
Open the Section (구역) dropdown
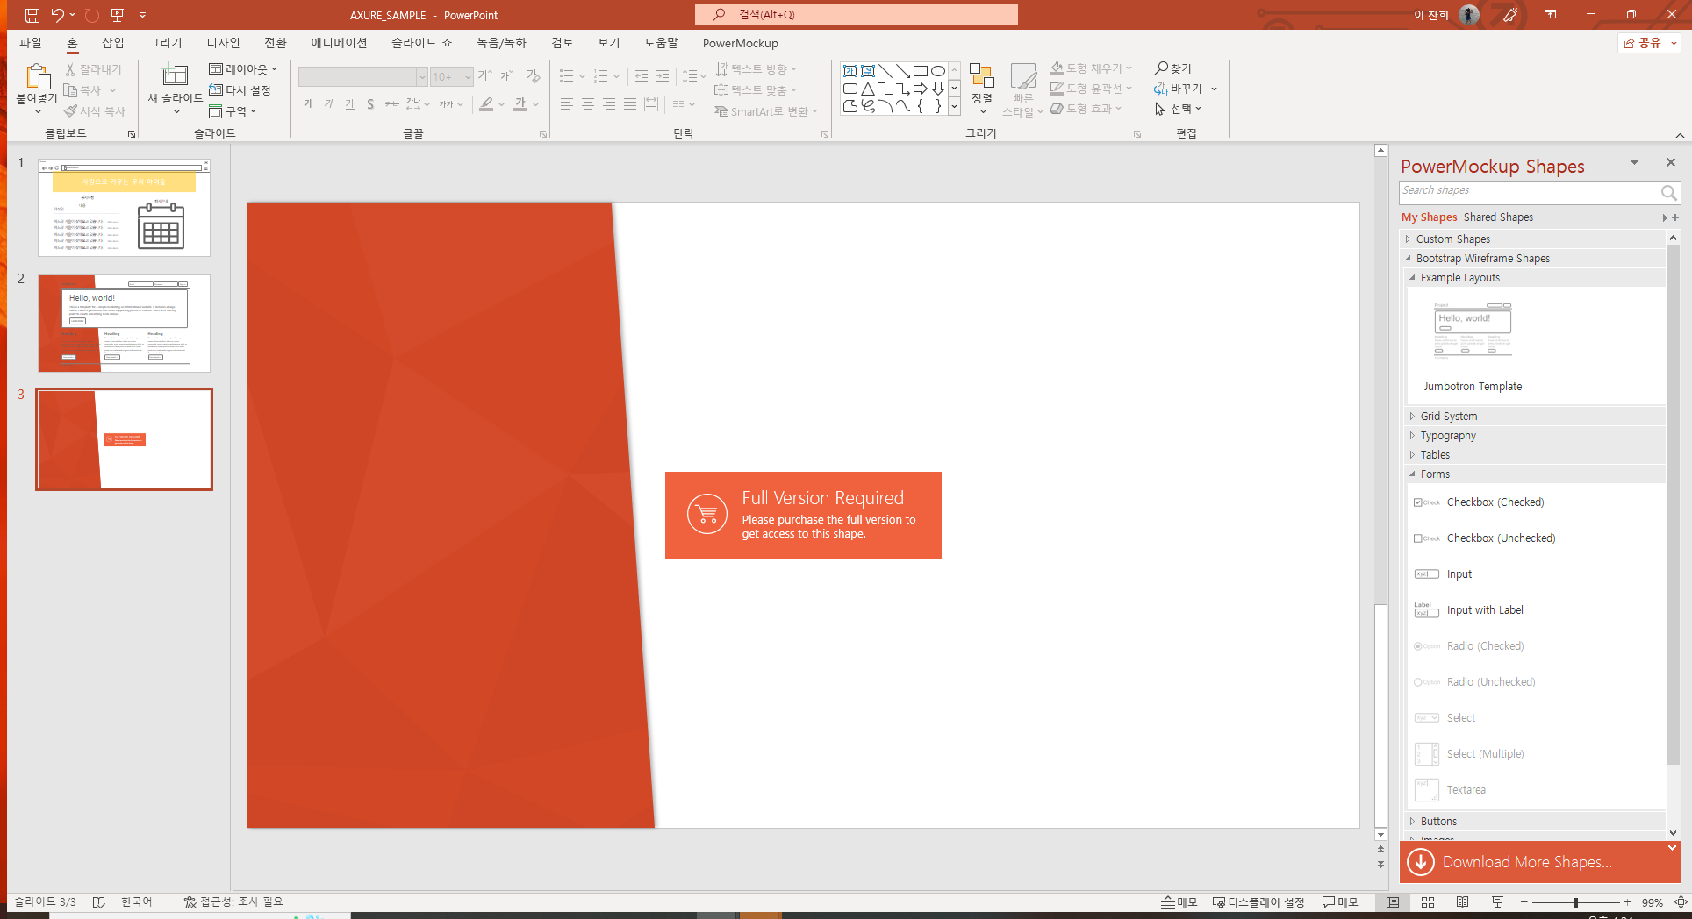[x=233, y=111]
